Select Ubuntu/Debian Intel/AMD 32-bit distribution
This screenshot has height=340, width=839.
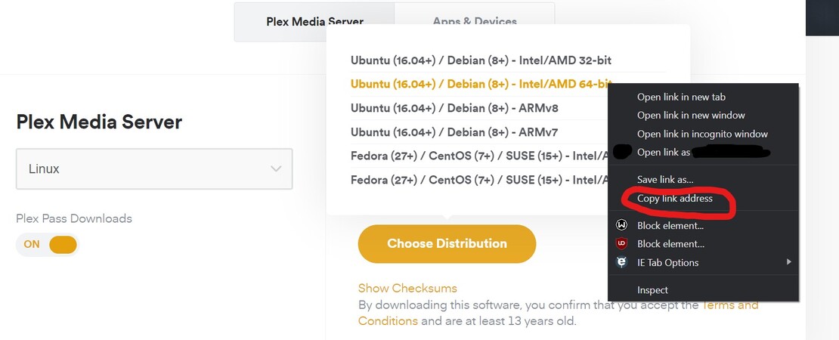coord(481,60)
